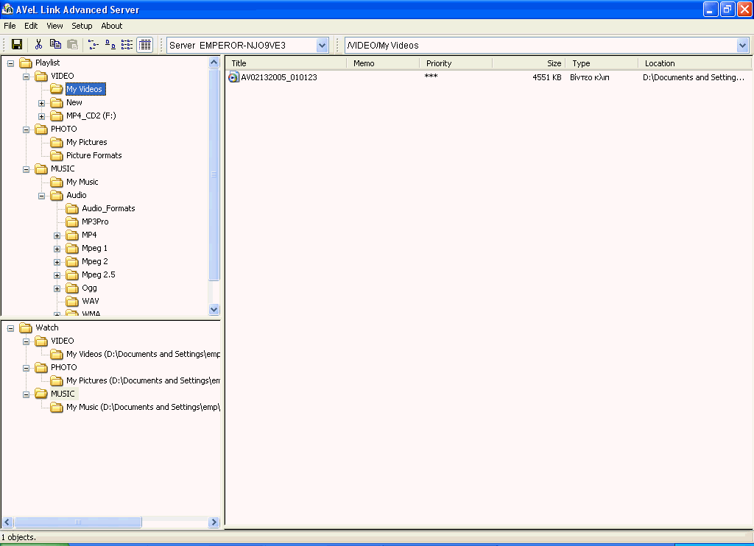Switch to tree view toolbar icon
754x546 pixels.
point(94,45)
